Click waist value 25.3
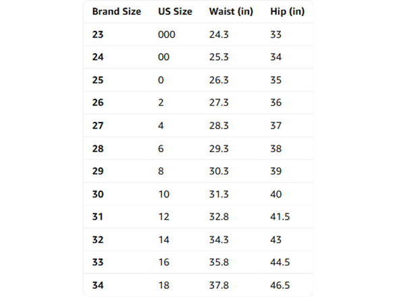This screenshot has height=297, width=397. coord(219,57)
